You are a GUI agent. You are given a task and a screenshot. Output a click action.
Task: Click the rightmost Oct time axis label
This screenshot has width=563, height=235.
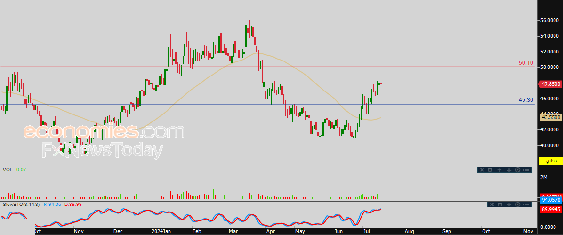point(485,231)
